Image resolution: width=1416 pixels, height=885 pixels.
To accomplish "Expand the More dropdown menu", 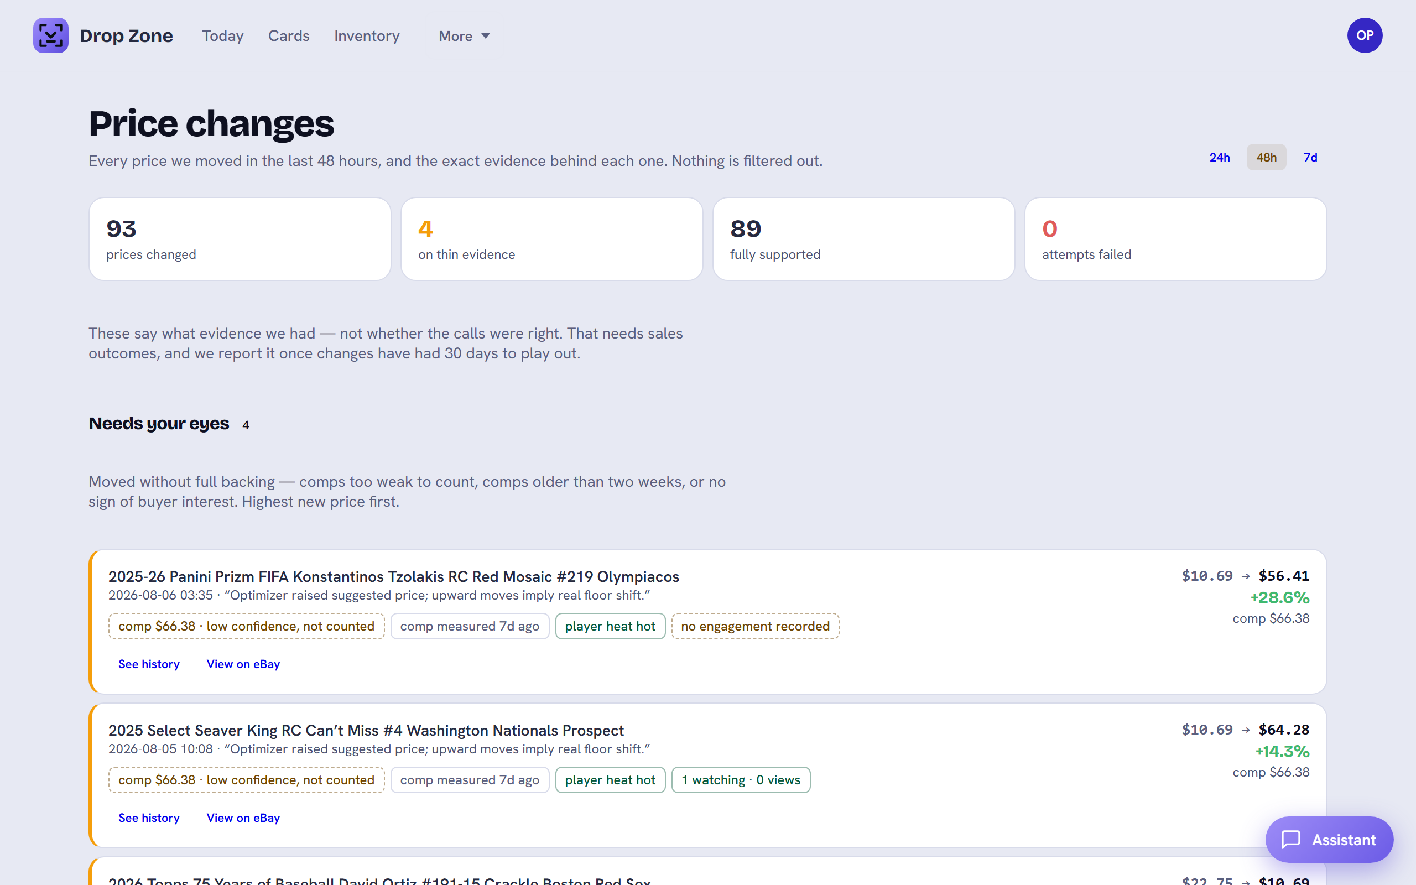I will [x=464, y=36].
